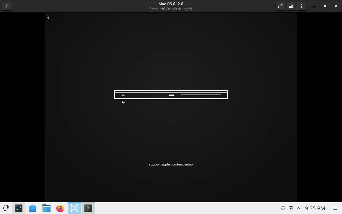342x214 pixels.
Task: Click the 9:35 PM clock
Action: (315, 208)
